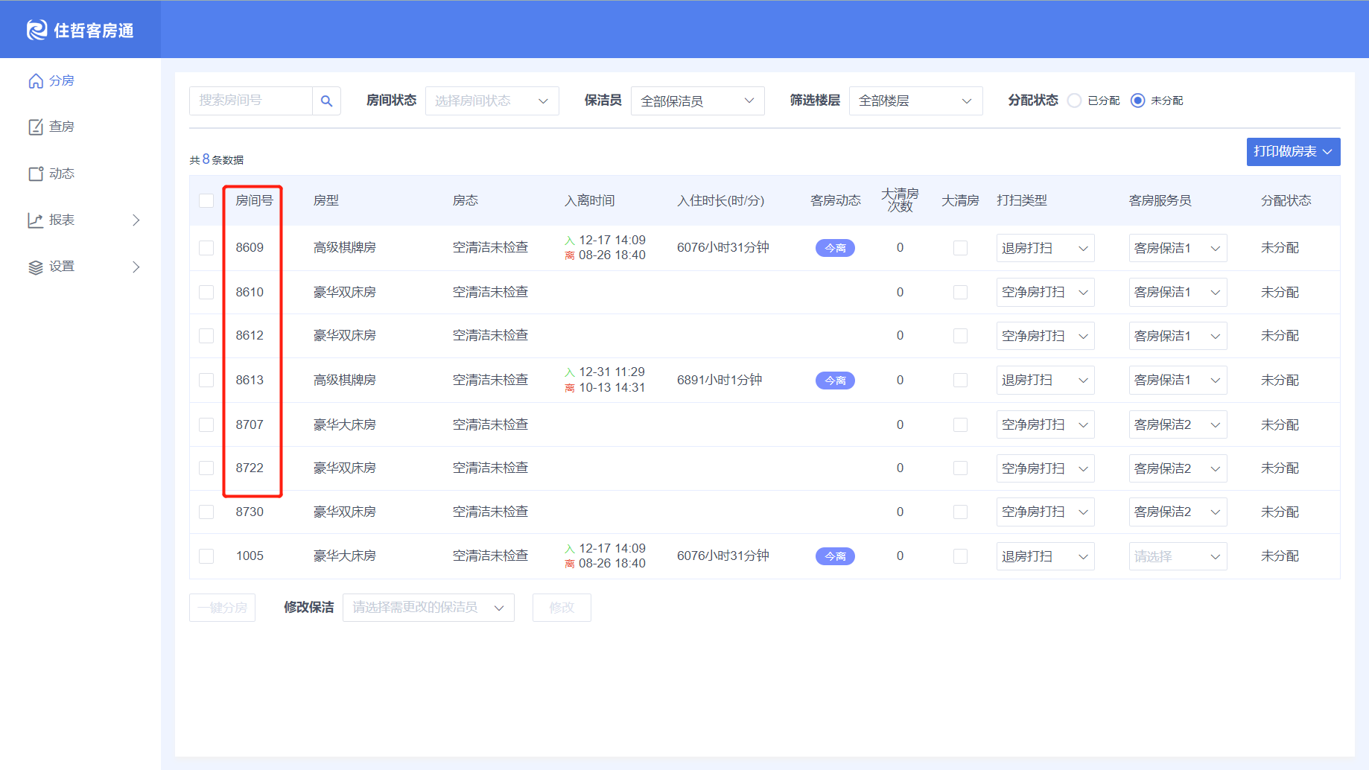The width and height of the screenshot is (1369, 770).
Task: Select the 未分配 radio option
Action: coord(1138,101)
